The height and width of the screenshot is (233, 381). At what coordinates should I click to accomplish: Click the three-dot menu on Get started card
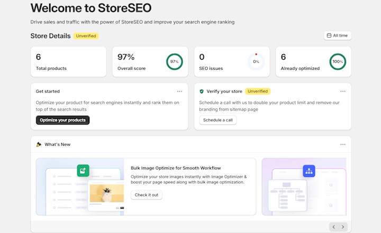(x=180, y=91)
